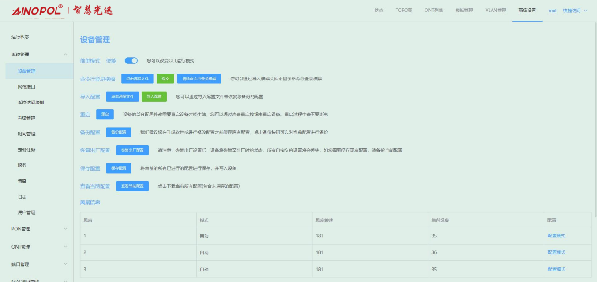Select 升级管理 in the sidebar

click(x=26, y=118)
